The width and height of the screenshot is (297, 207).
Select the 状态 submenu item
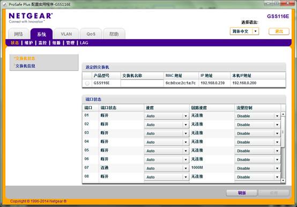pos(15,43)
